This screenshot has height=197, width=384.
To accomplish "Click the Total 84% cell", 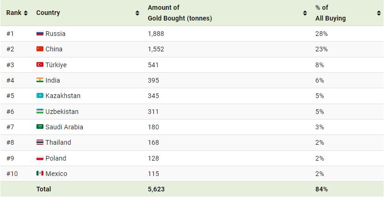I will 321,189.
